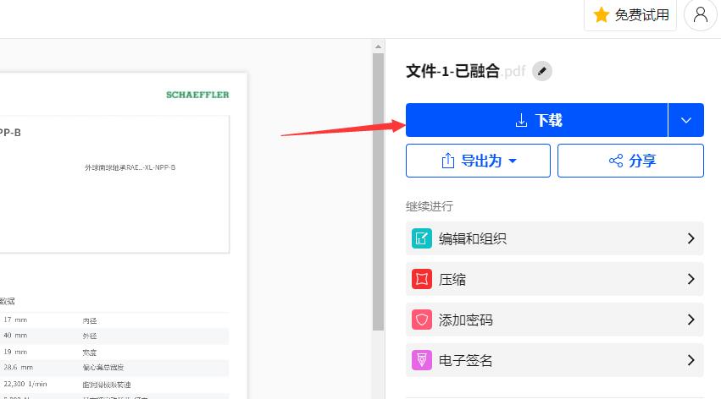The width and height of the screenshot is (721, 399).
Task: Click the blue 下载 download button
Action: [536, 120]
